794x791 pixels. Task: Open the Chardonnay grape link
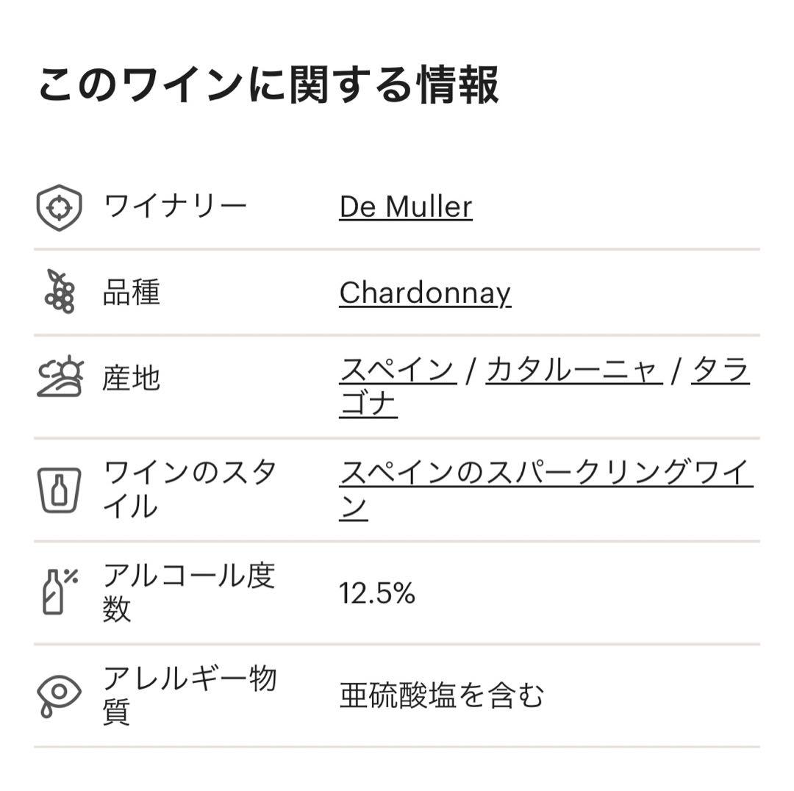[x=425, y=293]
